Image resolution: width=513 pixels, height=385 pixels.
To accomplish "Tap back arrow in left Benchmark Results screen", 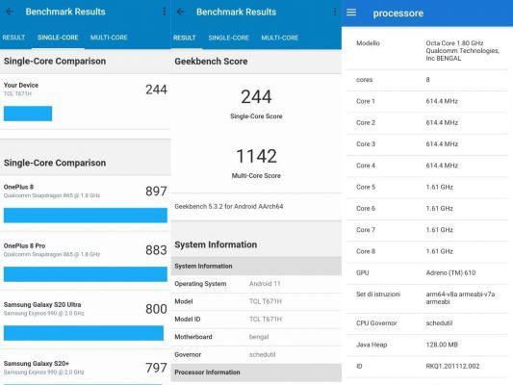I will (10, 12).
